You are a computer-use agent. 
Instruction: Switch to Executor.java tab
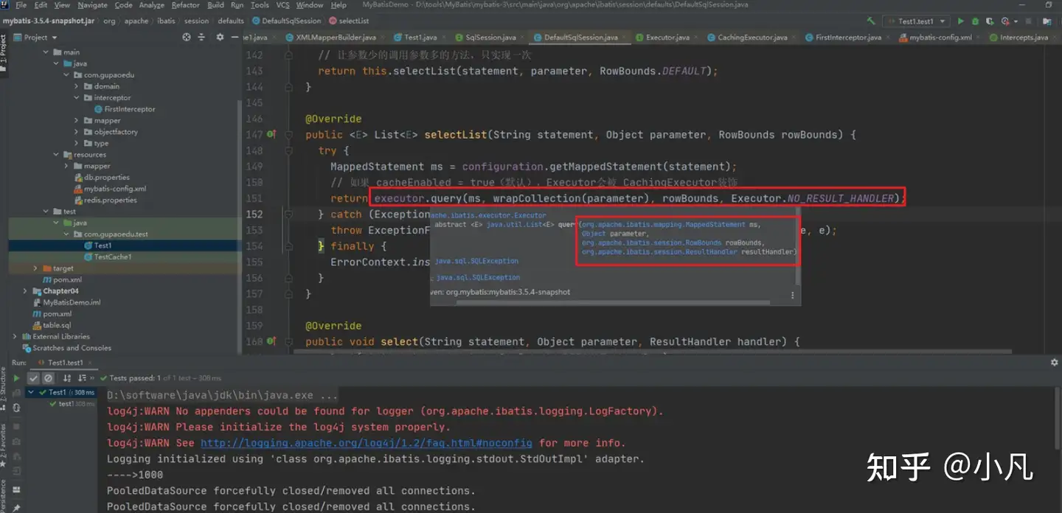[667, 37]
